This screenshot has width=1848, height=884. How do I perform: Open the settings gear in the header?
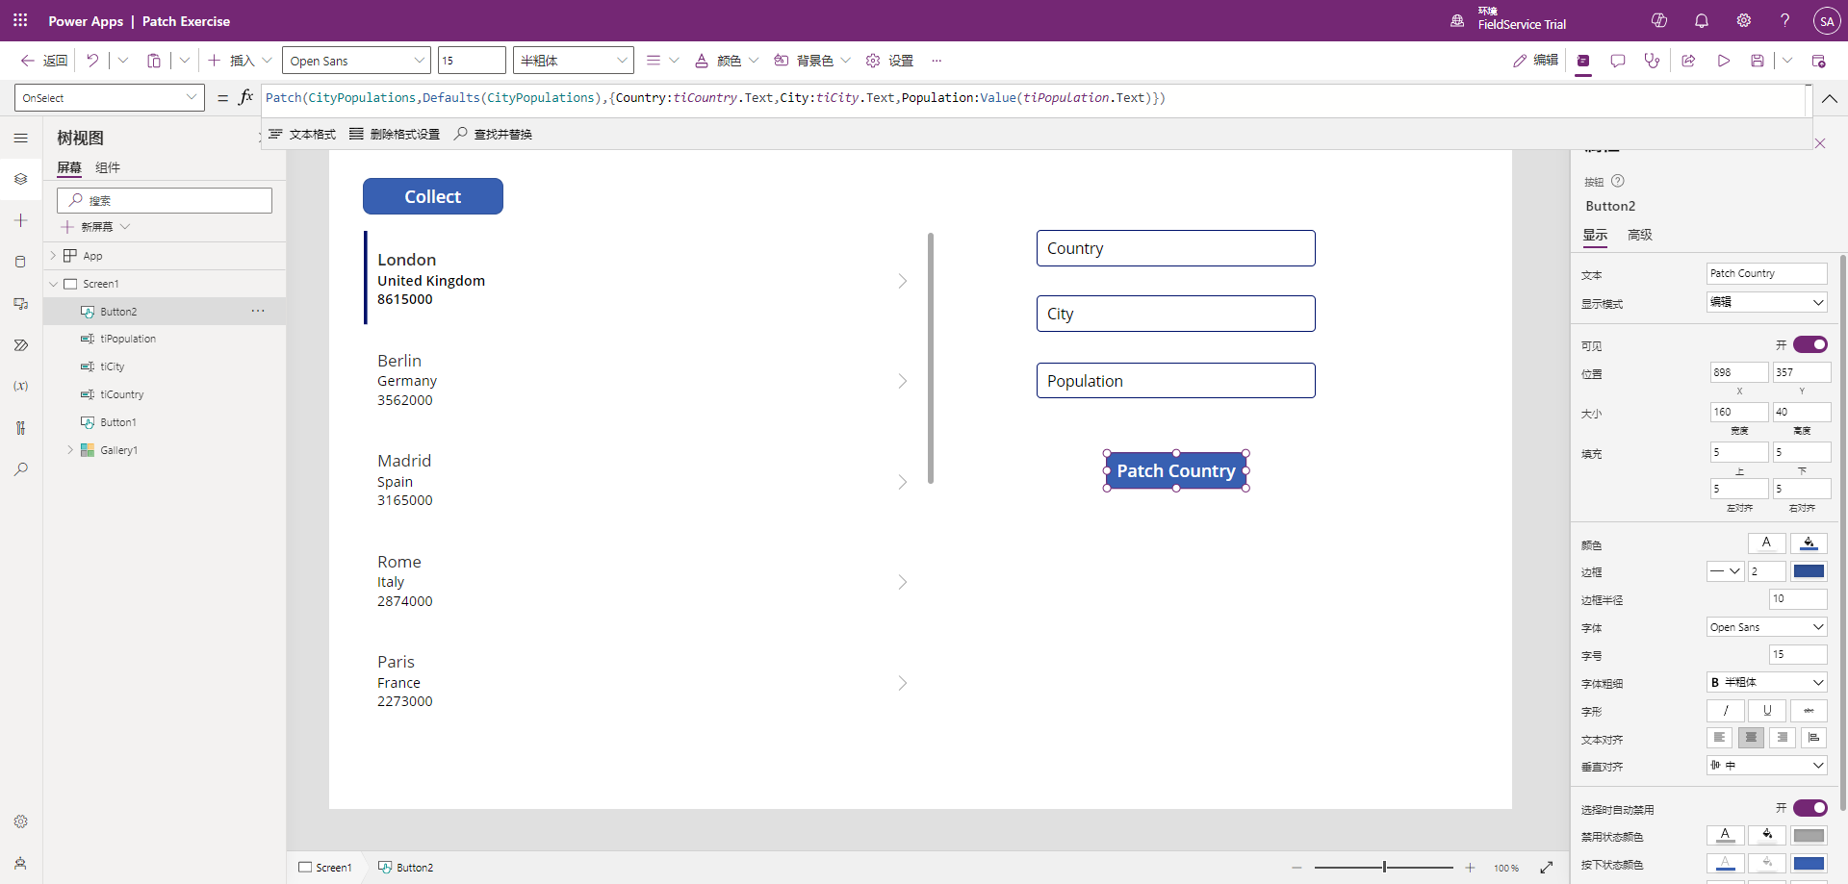[1743, 20]
